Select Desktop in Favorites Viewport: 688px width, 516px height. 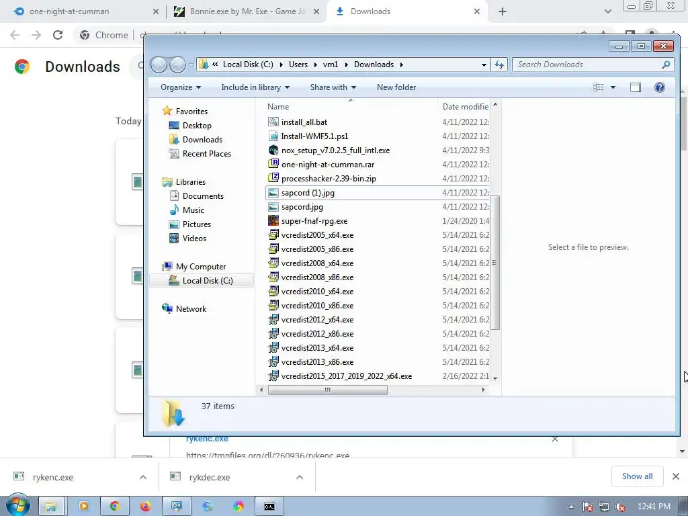(x=197, y=126)
